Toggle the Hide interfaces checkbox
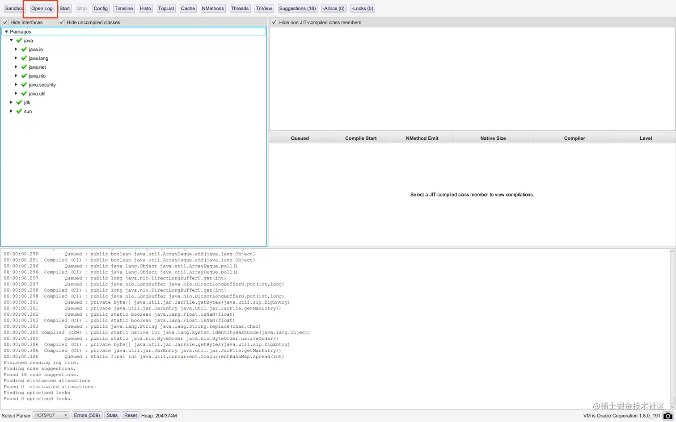This screenshot has width=676, height=422. [x=5, y=22]
